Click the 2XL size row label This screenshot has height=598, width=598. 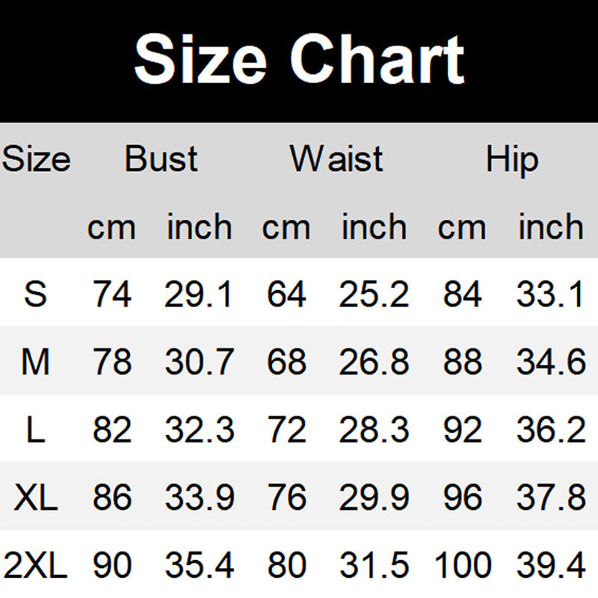click(x=35, y=566)
